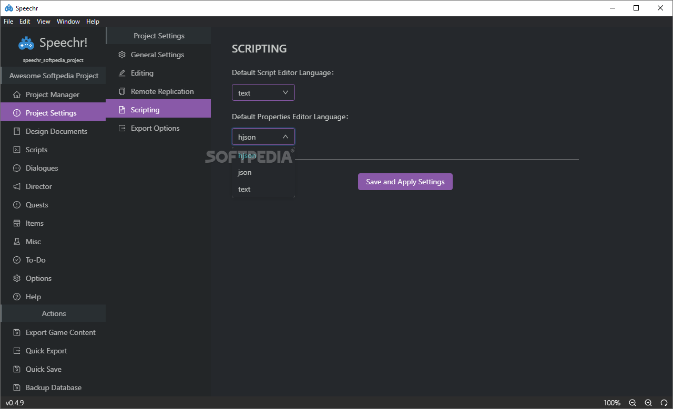
Task: Click the Items shop icon
Action: pos(16,223)
